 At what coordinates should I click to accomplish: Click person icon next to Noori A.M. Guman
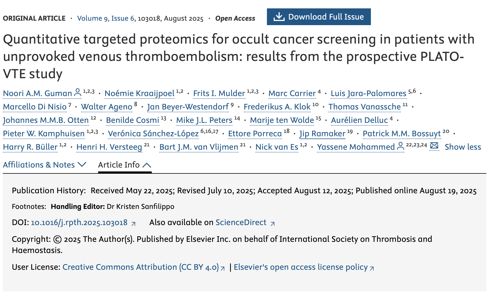pyautogui.click(x=77, y=92)
